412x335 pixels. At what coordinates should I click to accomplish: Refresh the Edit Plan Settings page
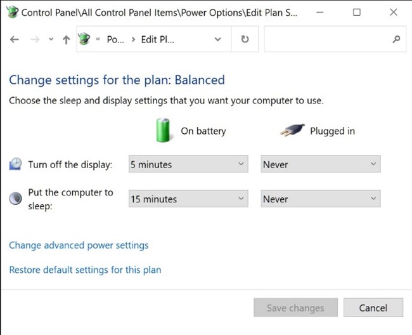[245, 39]
